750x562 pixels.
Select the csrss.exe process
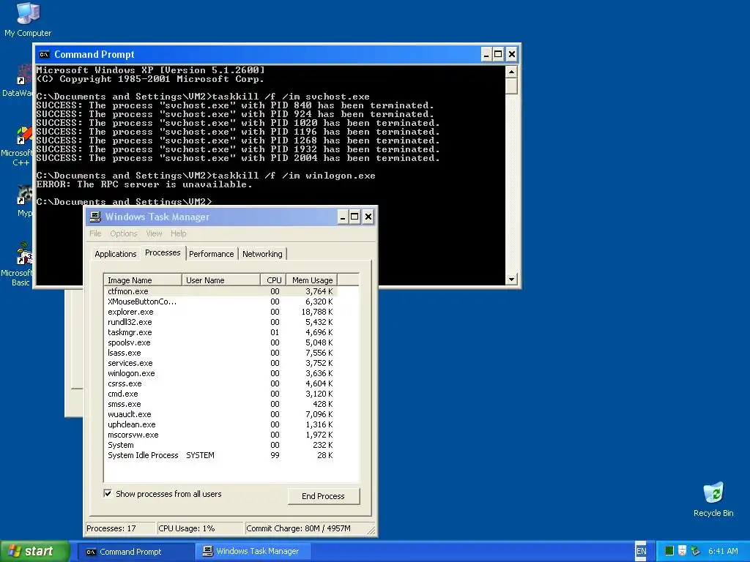point(220,383)
